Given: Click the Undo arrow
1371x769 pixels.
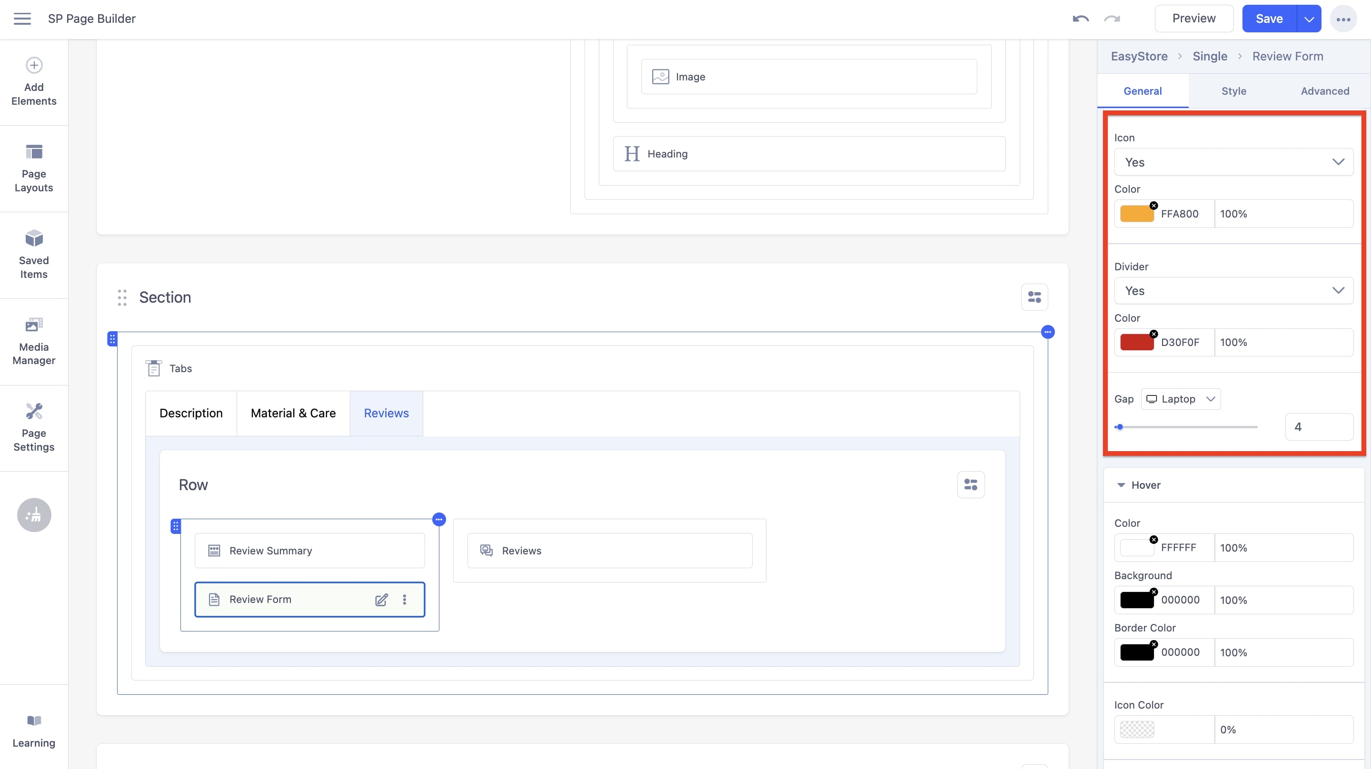Looking at the screenshot, I should [1081, 18].
